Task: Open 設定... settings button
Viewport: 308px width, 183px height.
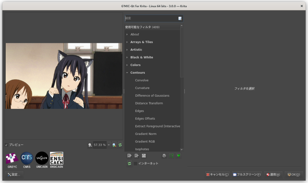Action: coord(14,174)
